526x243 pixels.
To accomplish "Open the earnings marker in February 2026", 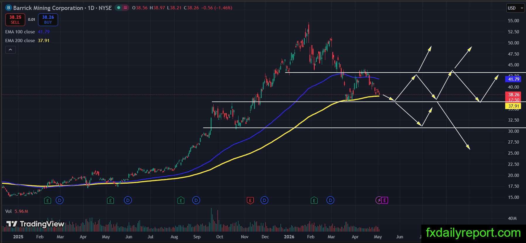I will coord(314,200).
